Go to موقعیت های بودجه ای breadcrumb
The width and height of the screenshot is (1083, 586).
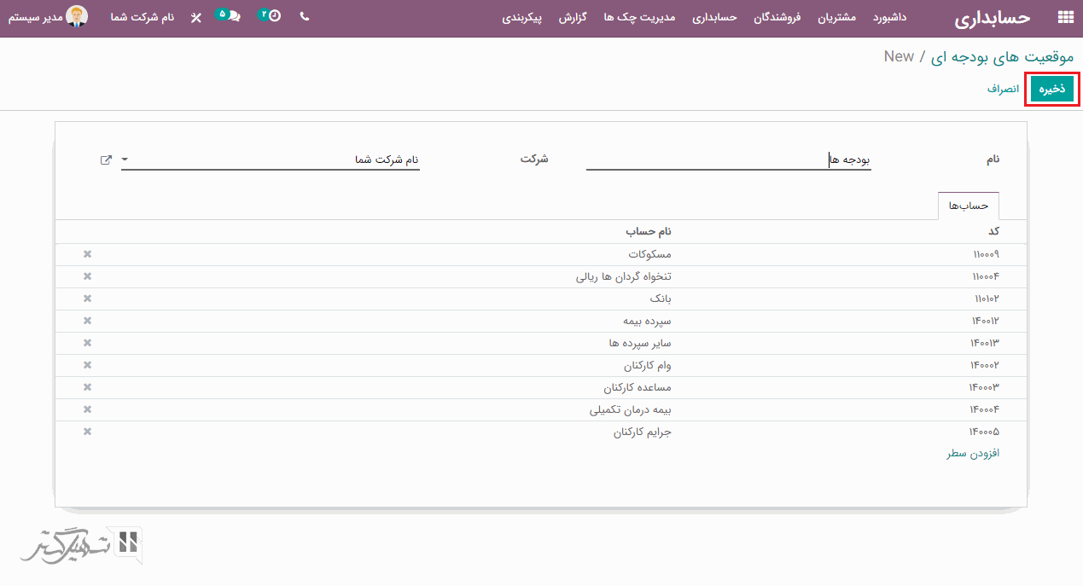pyautogui.click(x=1002, y=56)
